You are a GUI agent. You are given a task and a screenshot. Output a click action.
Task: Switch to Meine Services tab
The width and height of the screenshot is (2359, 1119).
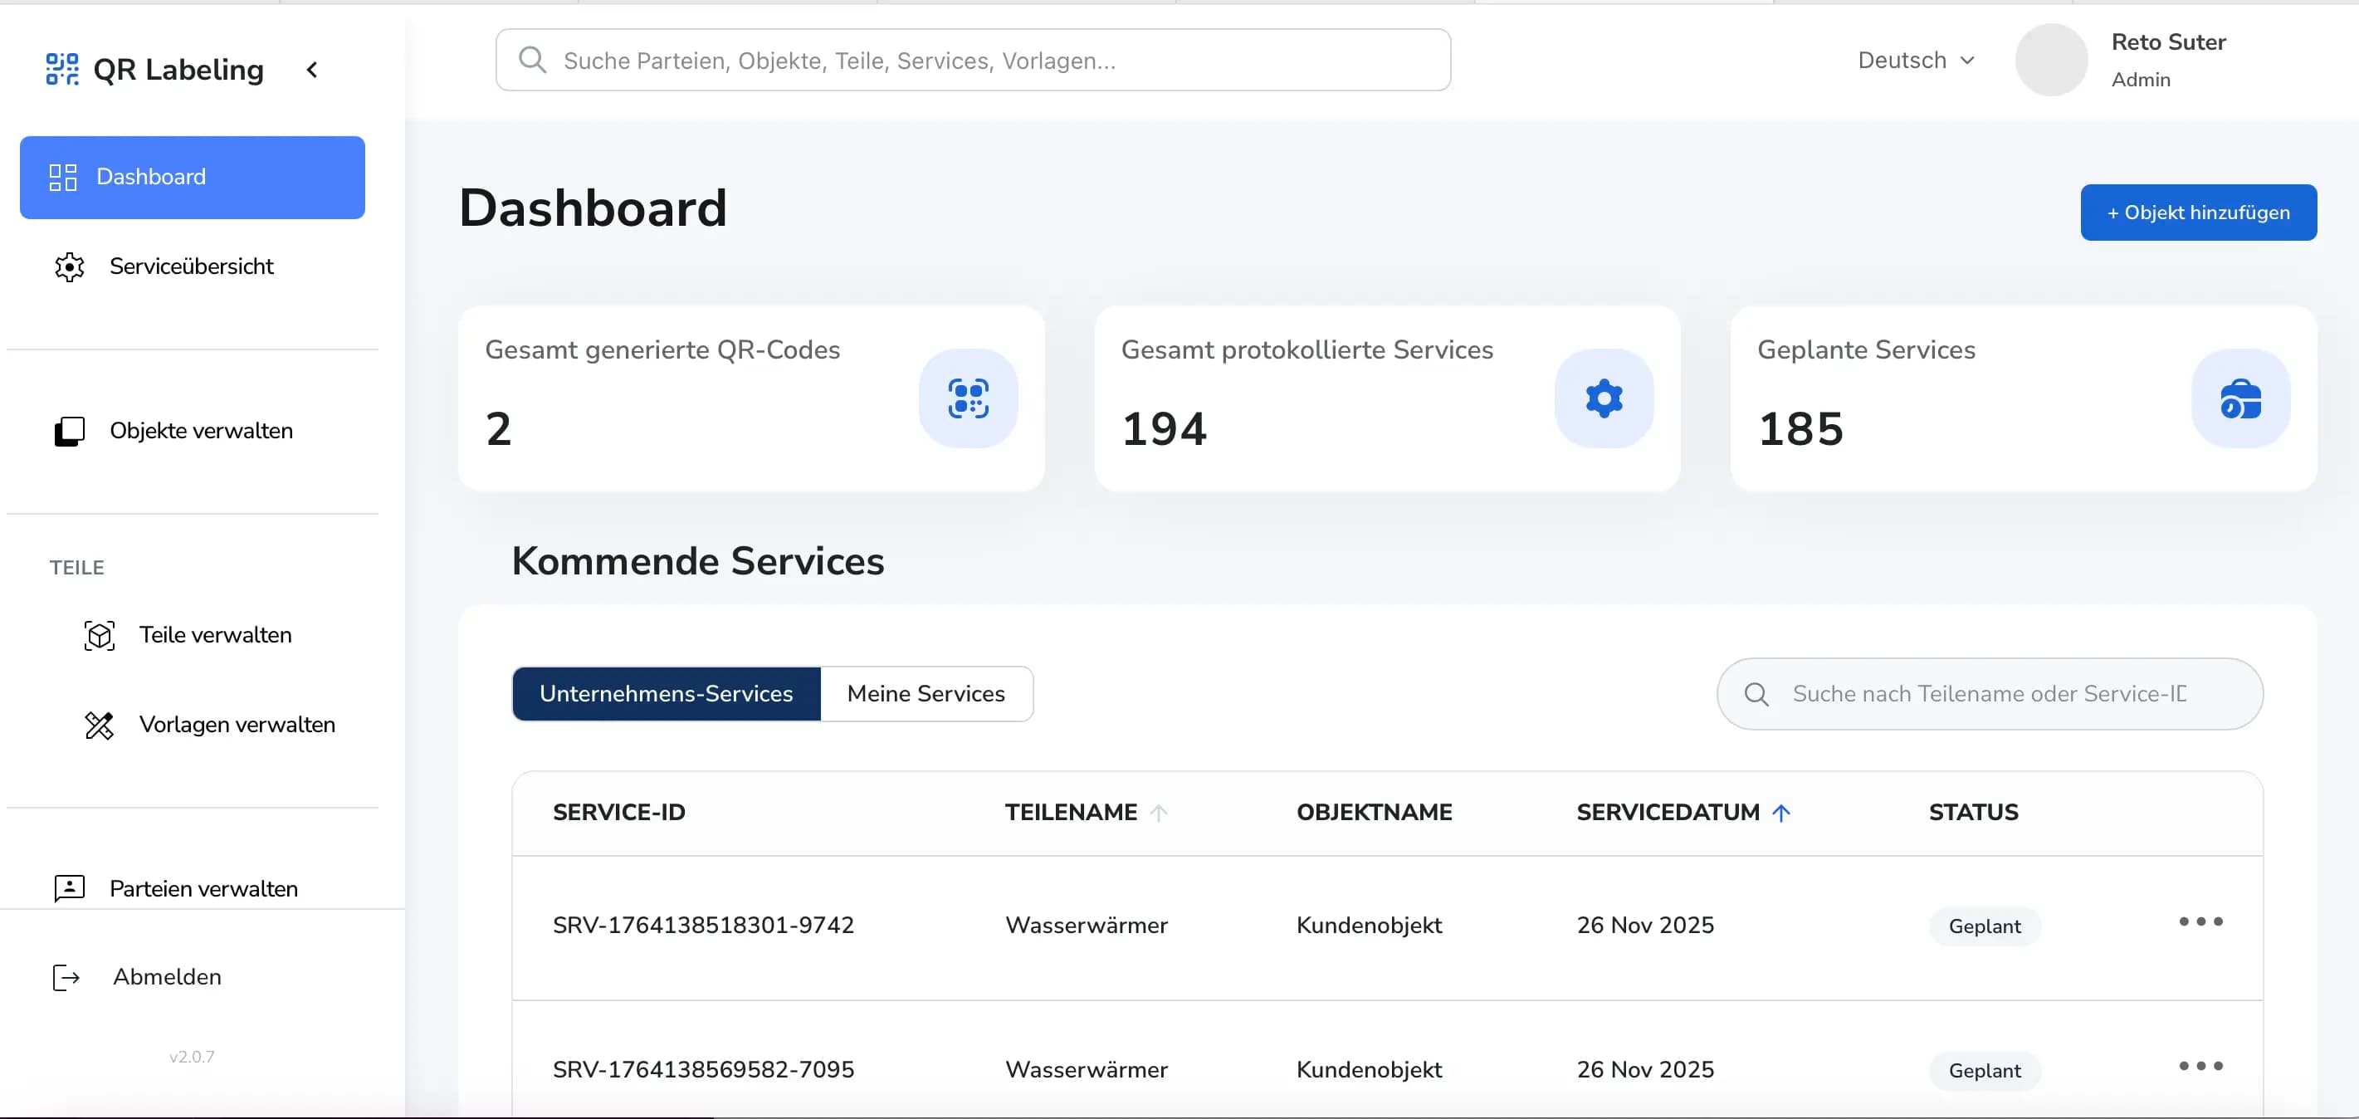click(926, 693)
